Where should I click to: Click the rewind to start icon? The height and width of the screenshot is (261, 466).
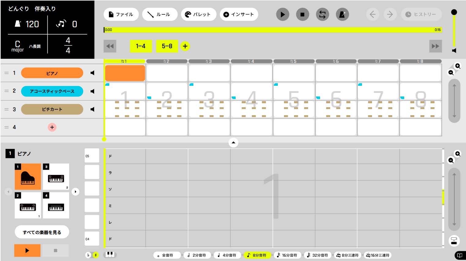coord(110,46)
